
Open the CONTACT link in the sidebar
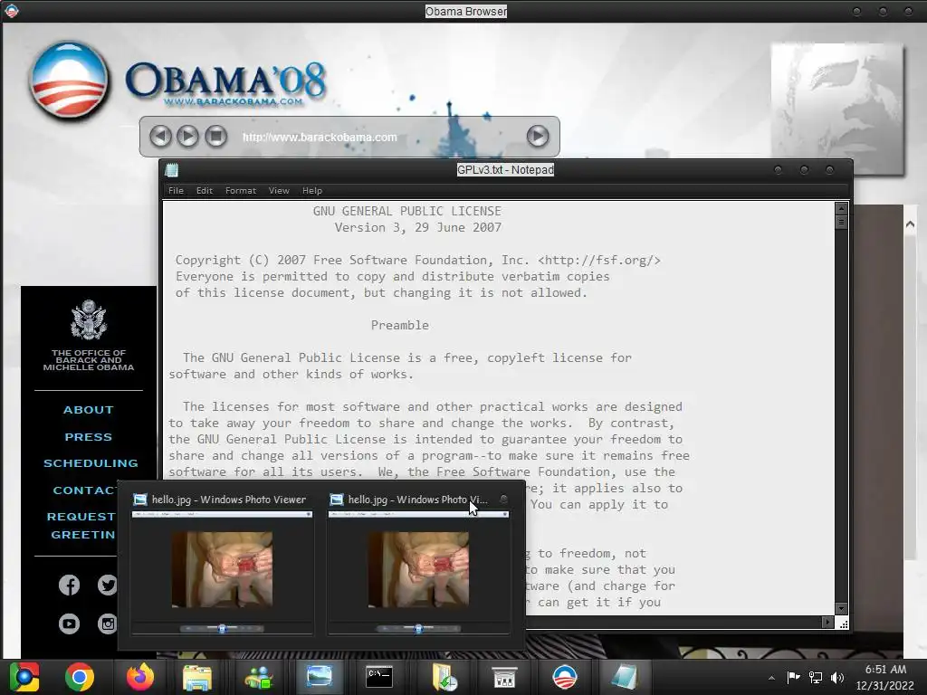point(84,490)
